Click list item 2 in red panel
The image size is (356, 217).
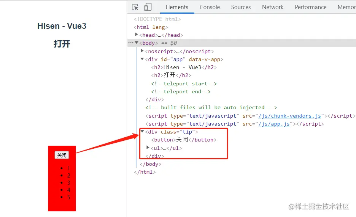click(68, 176)
